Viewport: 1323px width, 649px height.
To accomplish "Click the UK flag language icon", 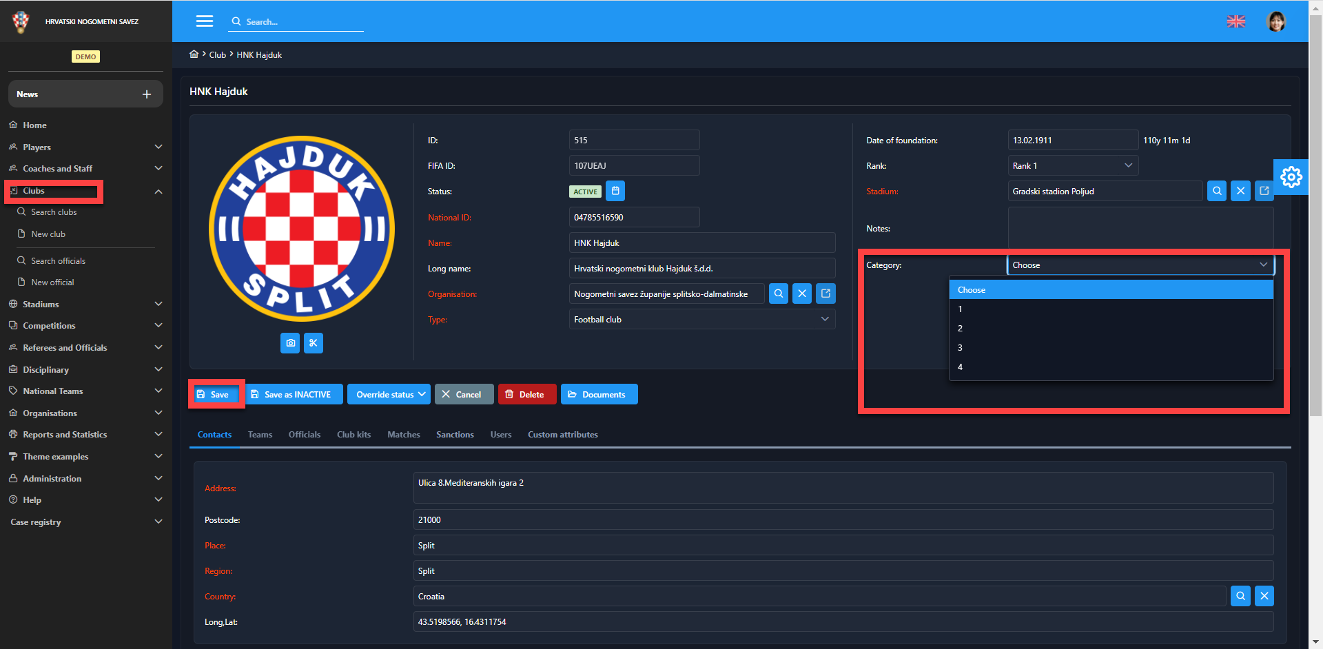I will pyautogui.click(x=1236, y=21).
